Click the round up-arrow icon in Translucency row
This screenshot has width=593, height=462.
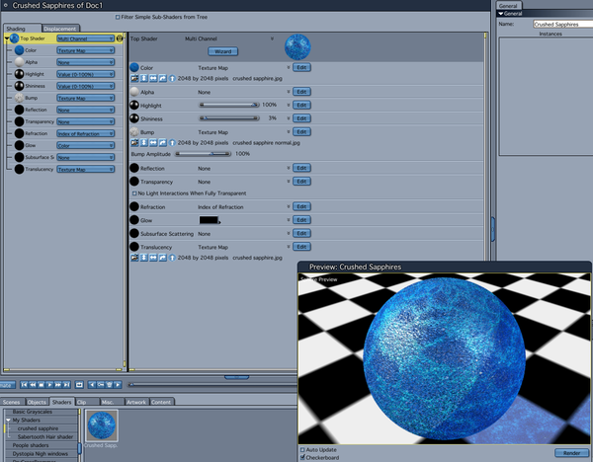click(172, 258)
